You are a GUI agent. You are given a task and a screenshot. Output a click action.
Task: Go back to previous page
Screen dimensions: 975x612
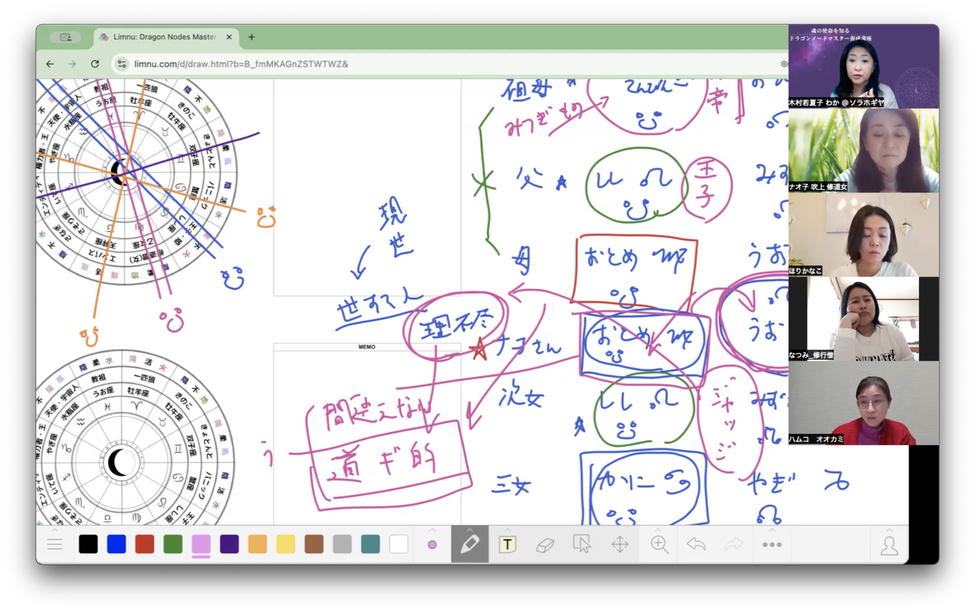coord(50,64)
